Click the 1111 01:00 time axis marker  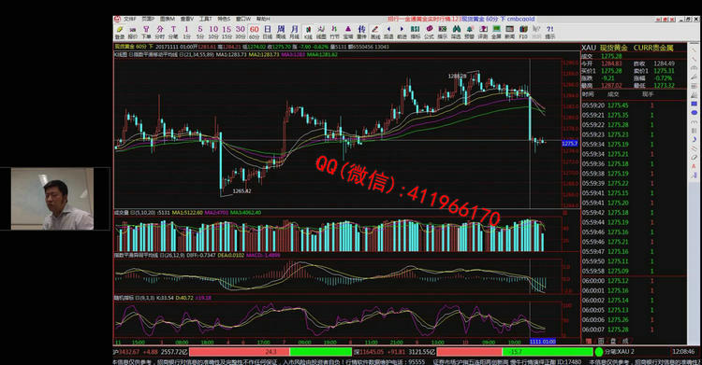(543, 342)
